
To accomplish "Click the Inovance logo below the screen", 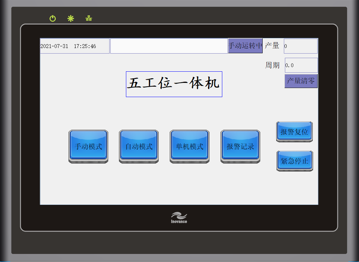I will click(179, 217).
